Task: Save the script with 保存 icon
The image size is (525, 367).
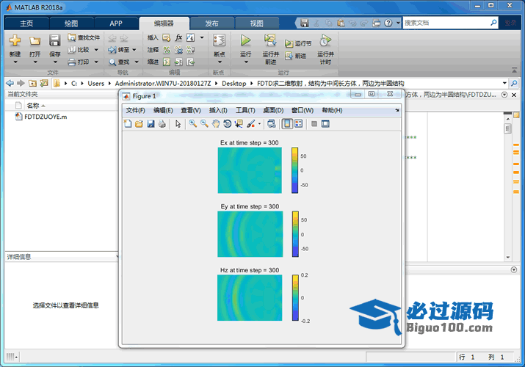Action: 54,41
